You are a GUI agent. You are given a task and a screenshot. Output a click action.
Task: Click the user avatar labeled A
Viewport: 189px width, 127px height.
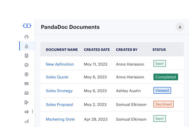(x=180, y=27)
